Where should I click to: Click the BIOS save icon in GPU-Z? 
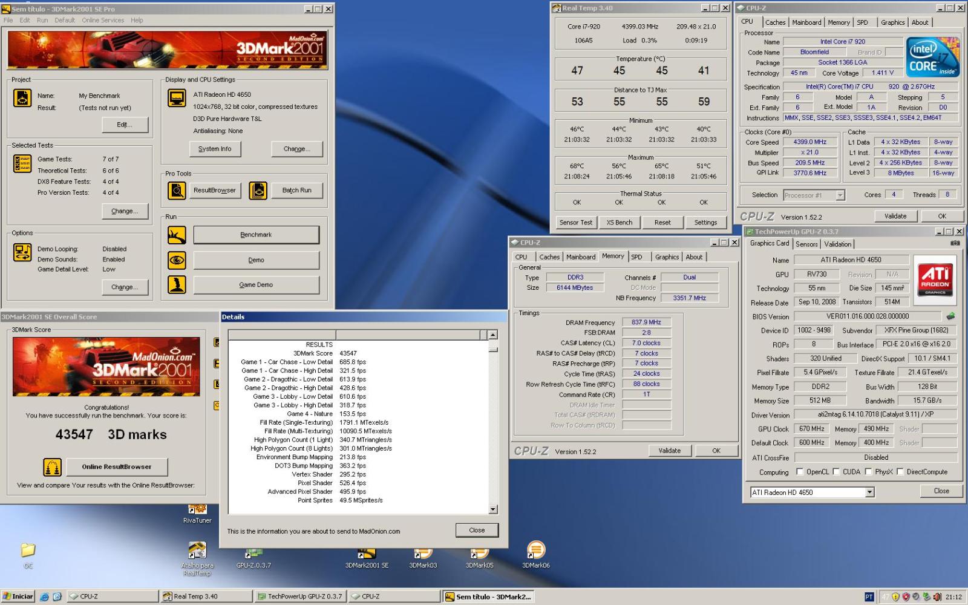pyautogui.click(x=950, y=316)
